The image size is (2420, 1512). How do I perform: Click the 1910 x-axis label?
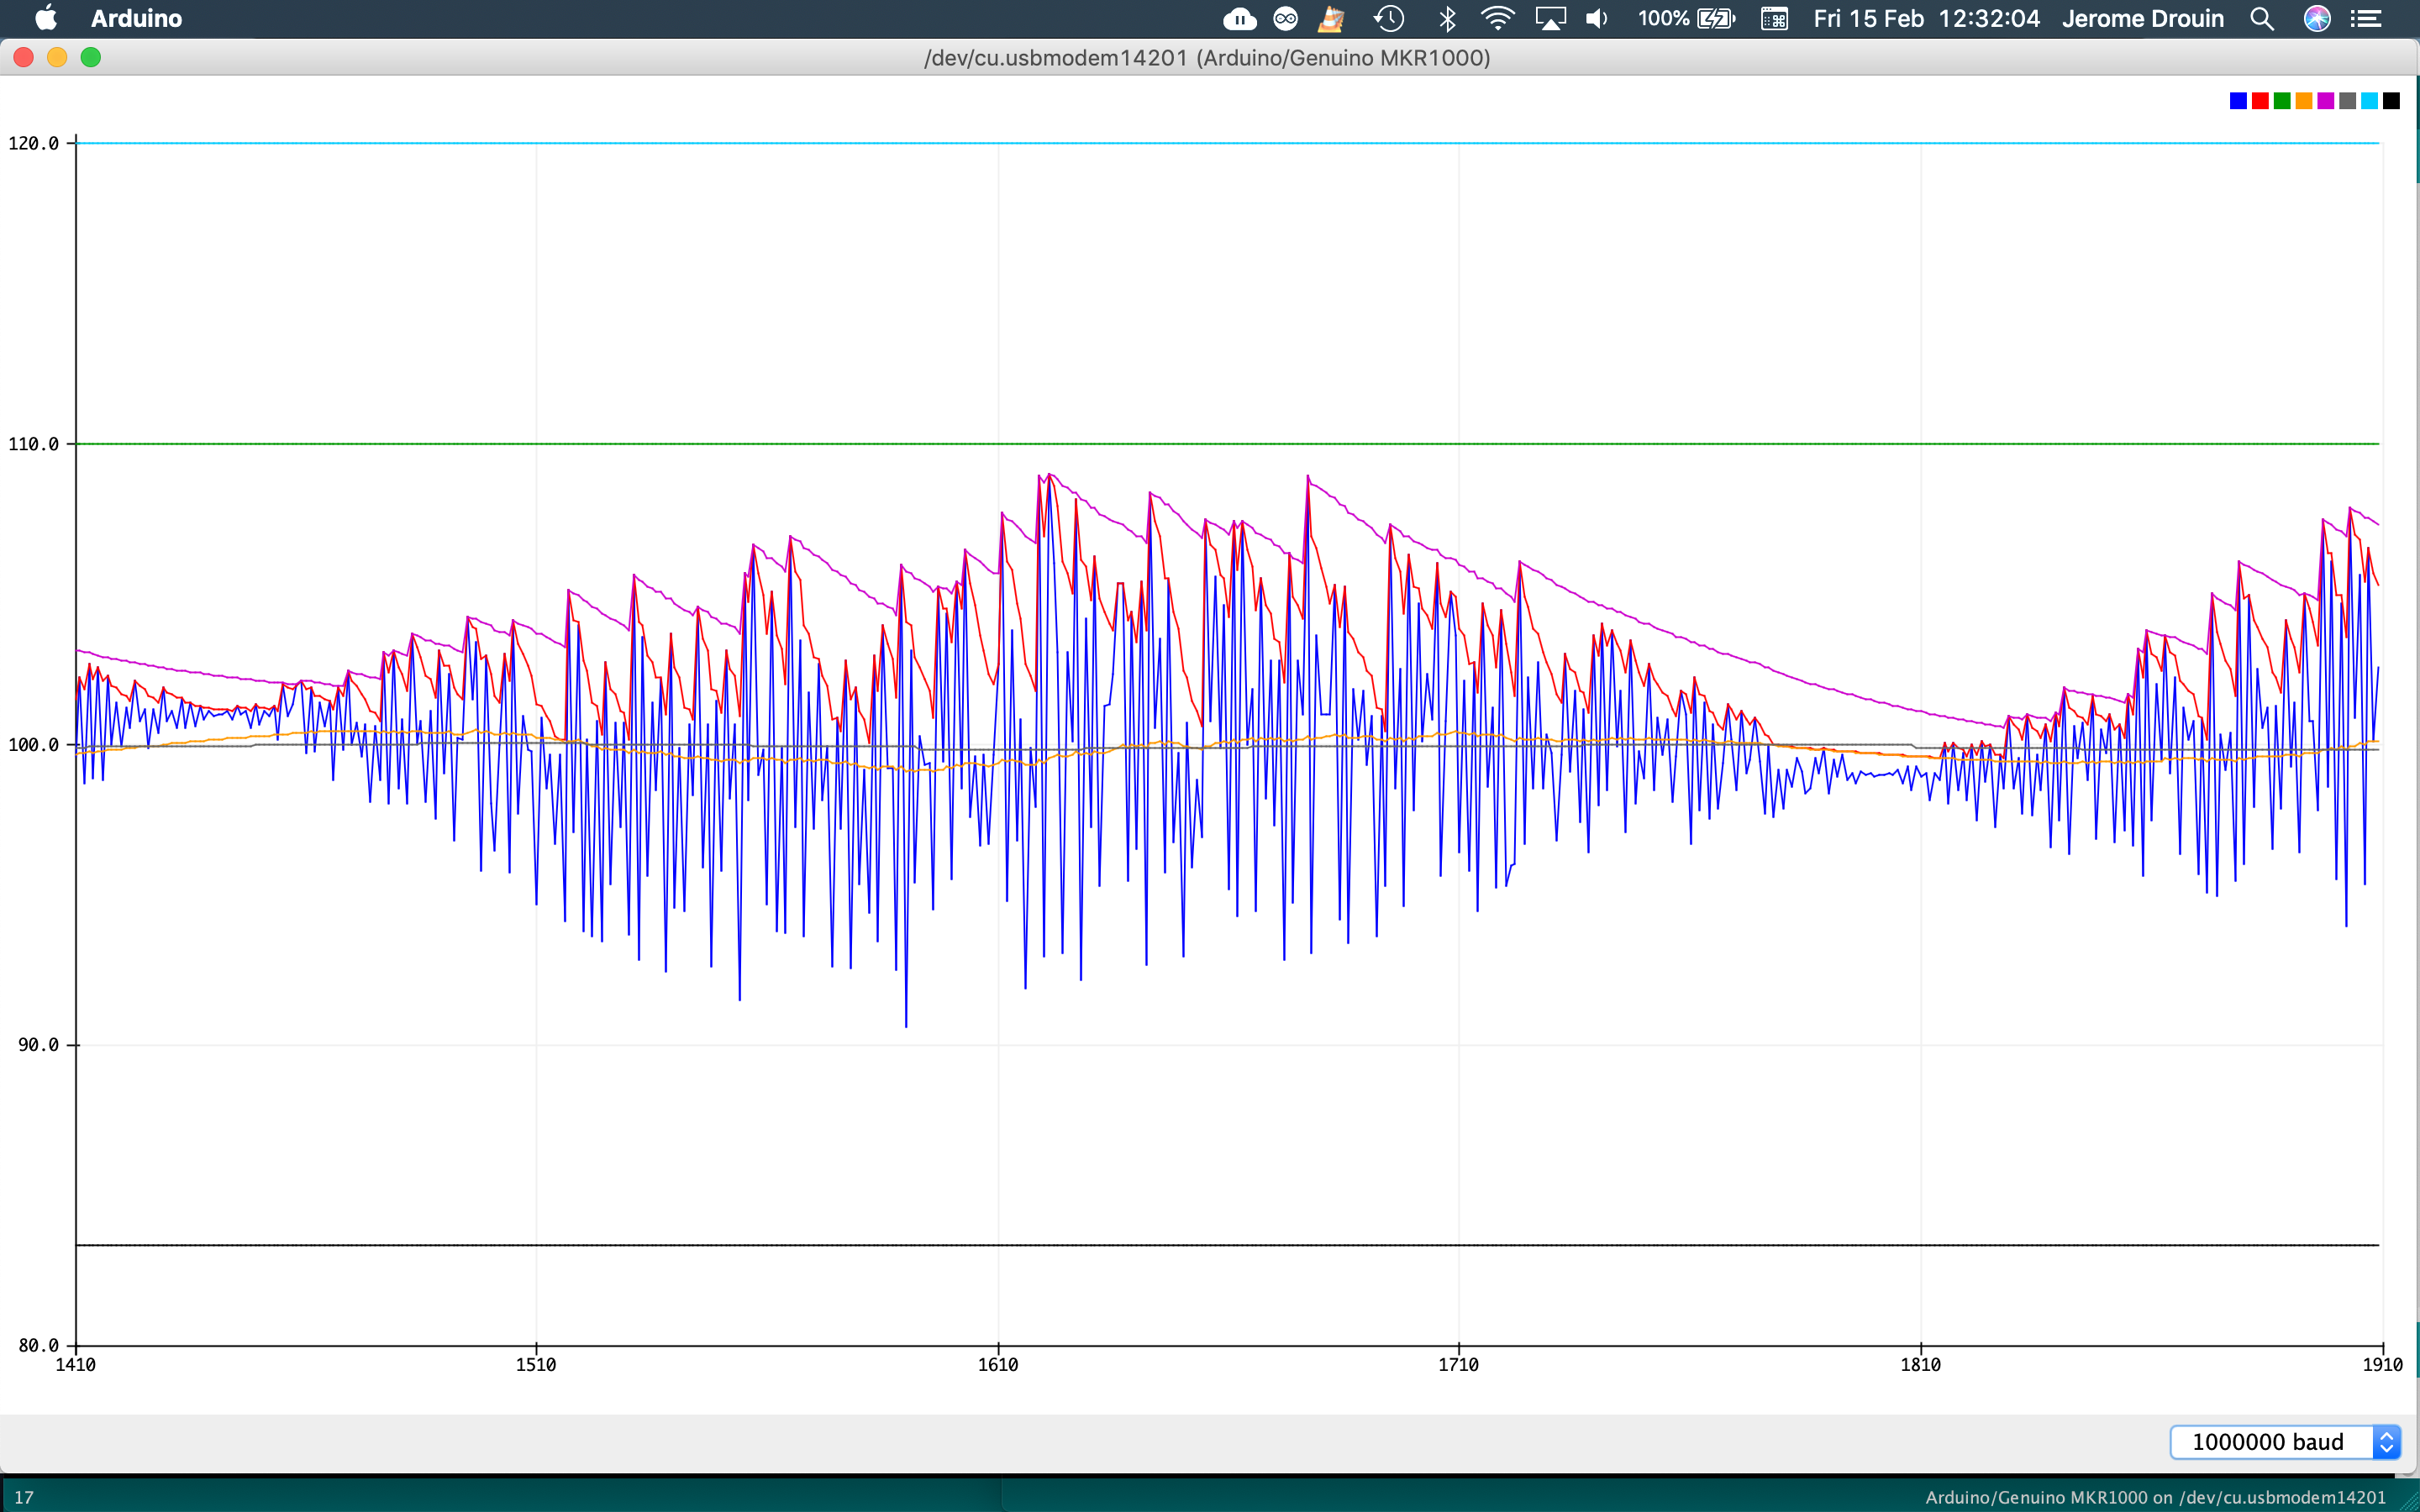click(2383, 1365)
